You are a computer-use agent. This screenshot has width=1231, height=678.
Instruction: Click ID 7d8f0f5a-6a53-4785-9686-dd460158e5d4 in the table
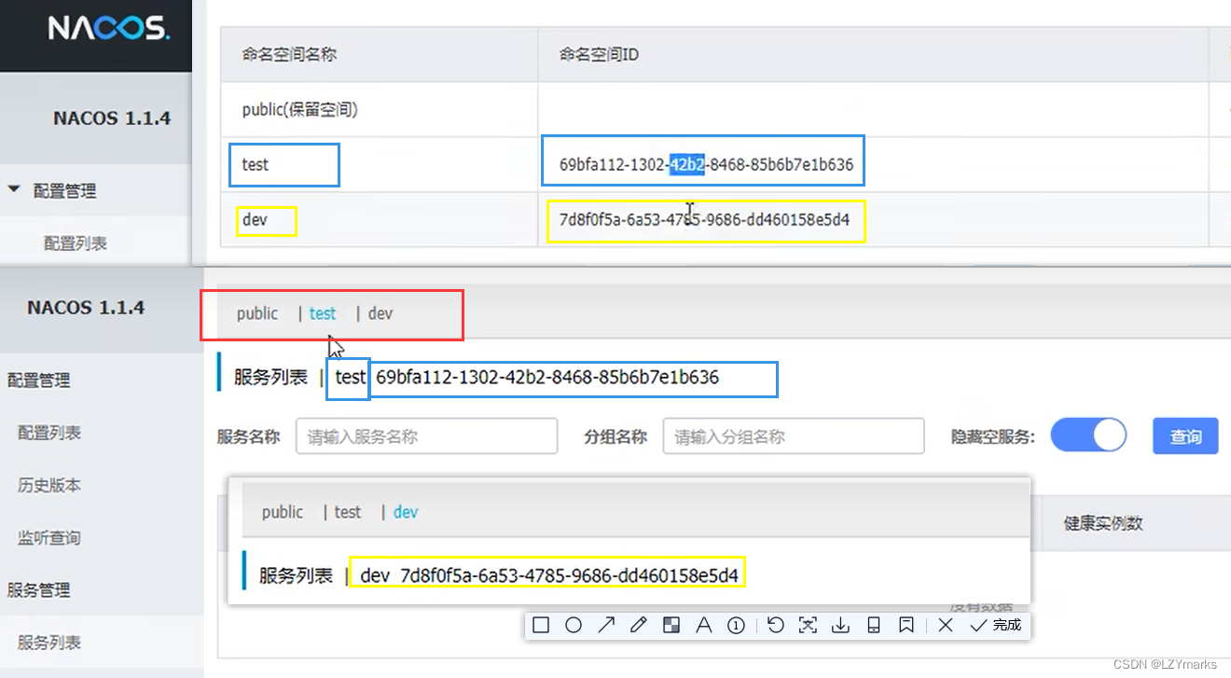[704, 220]
